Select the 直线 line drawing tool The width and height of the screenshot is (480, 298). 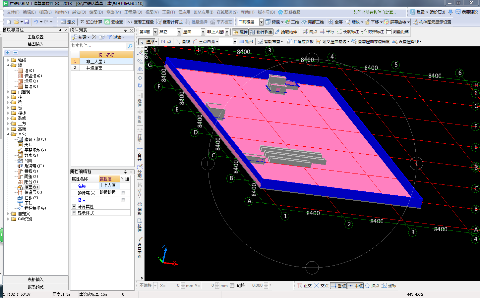[183, 41]
